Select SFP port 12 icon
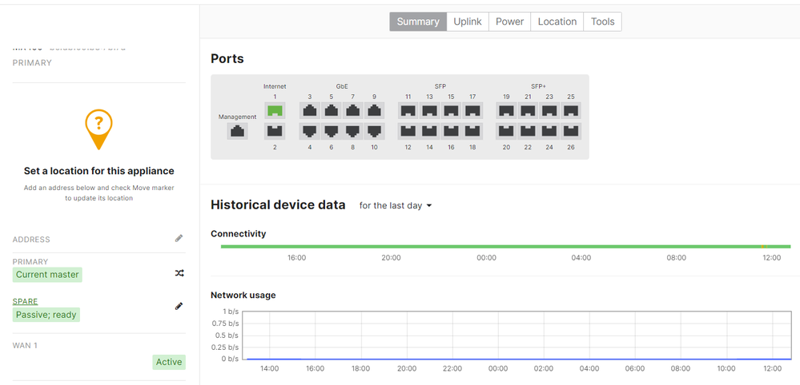The width and height of the screenshot is (800, 385). (408, 131)
